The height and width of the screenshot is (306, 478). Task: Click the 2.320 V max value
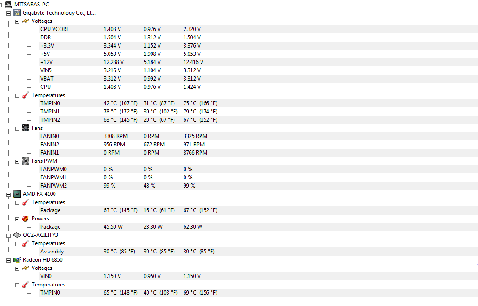point(192,29)
